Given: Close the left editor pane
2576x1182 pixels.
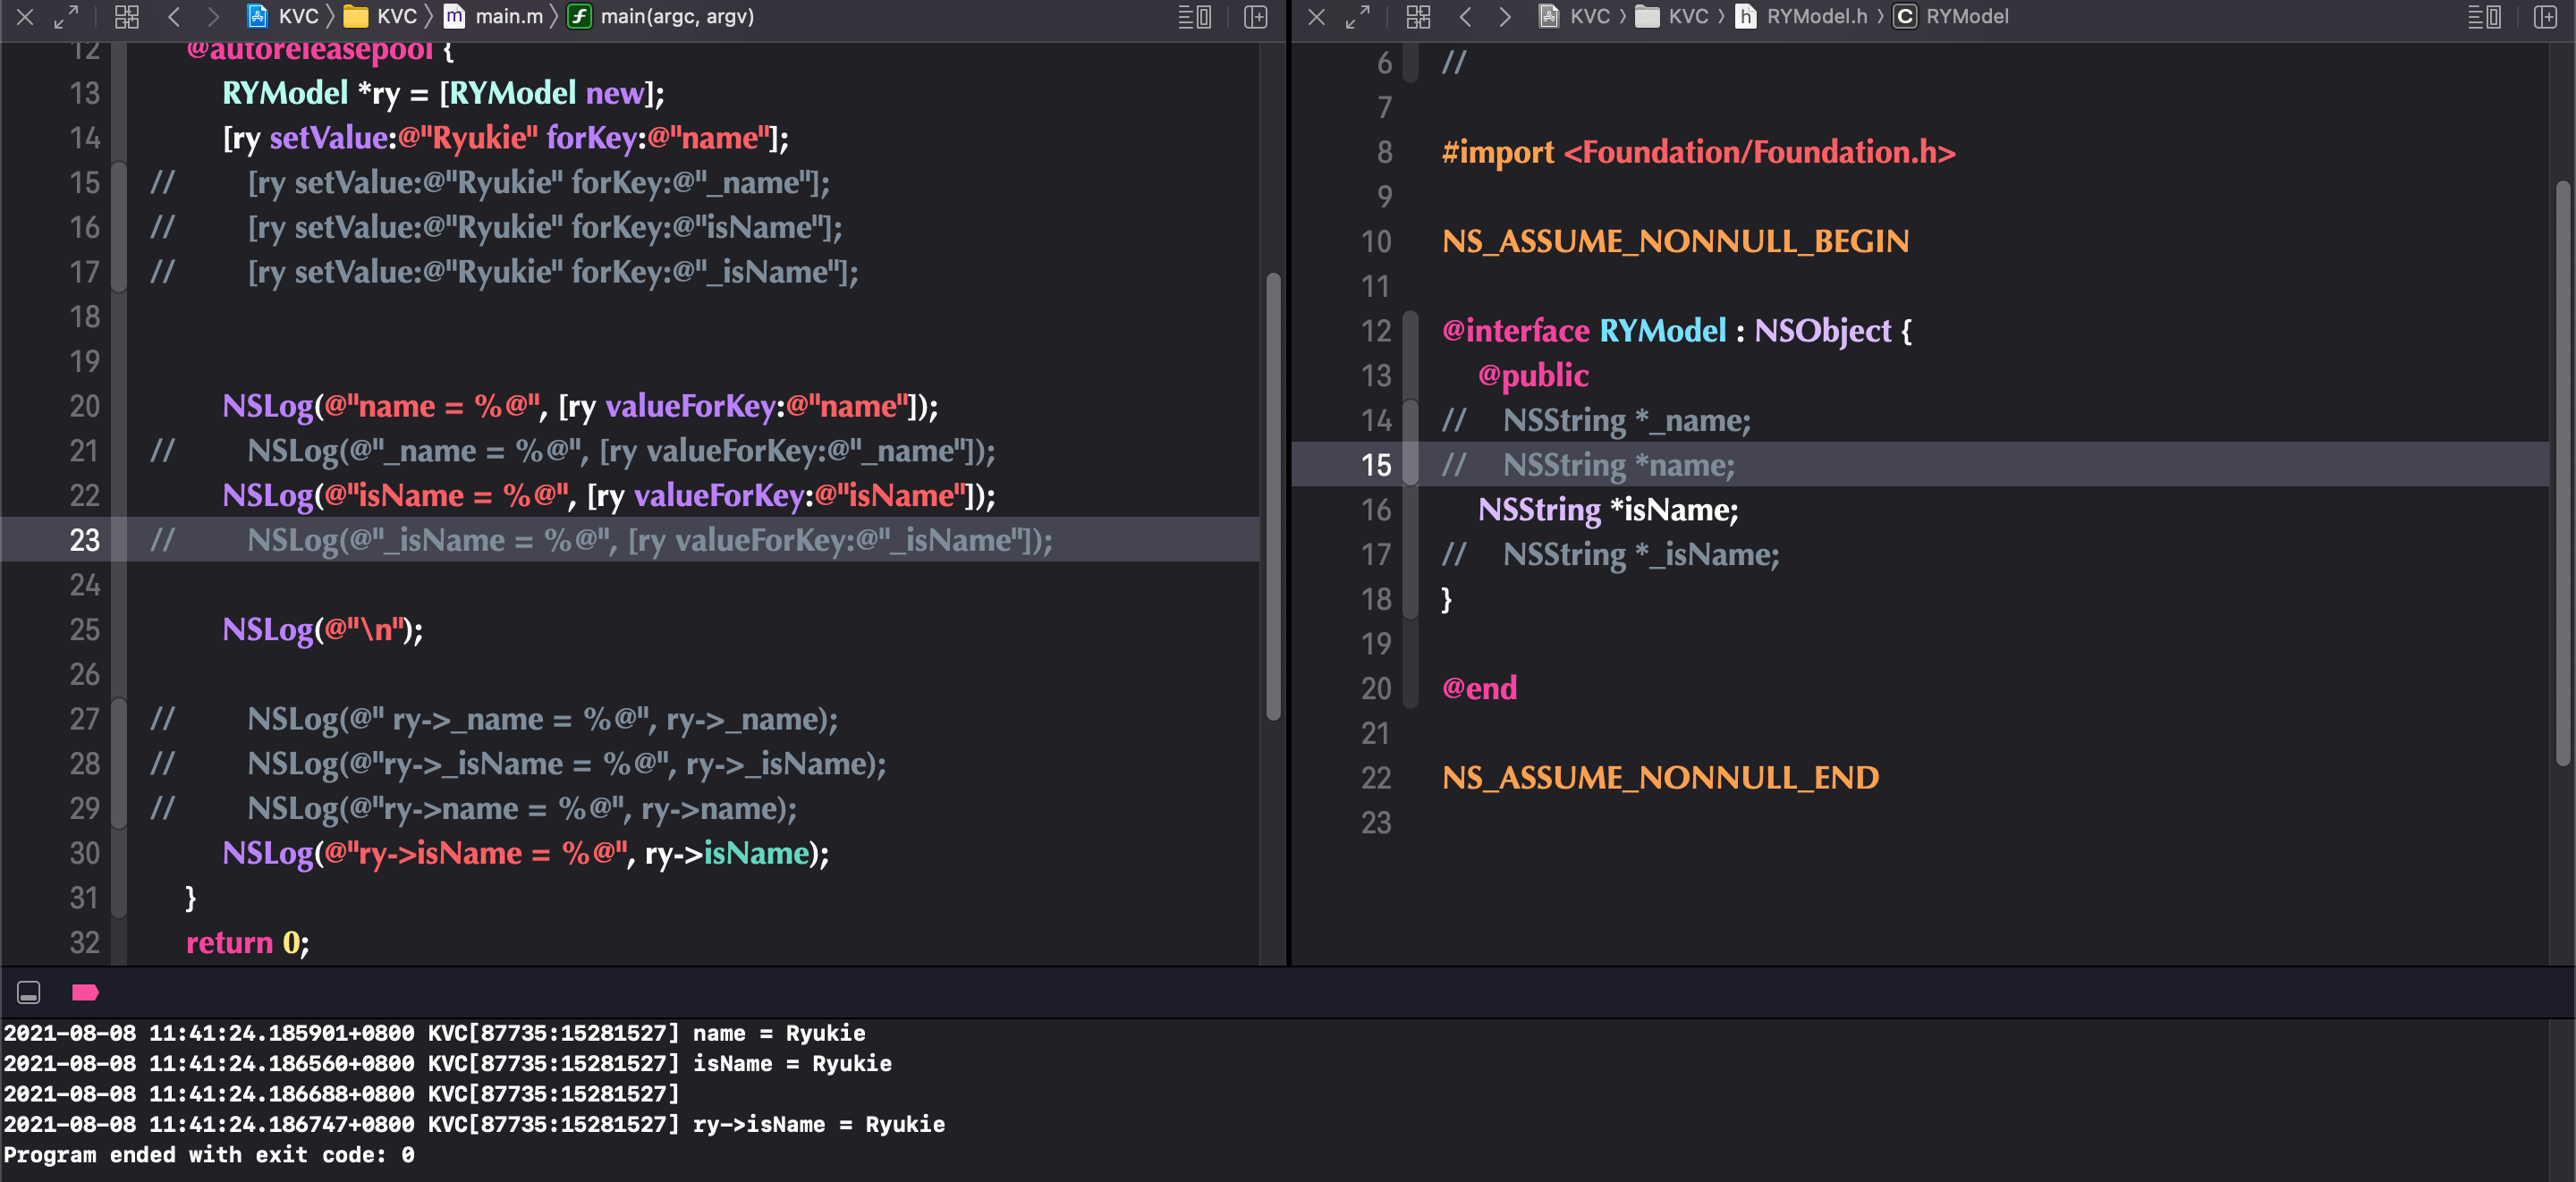Looking at the screenshot, I should 25,17.
